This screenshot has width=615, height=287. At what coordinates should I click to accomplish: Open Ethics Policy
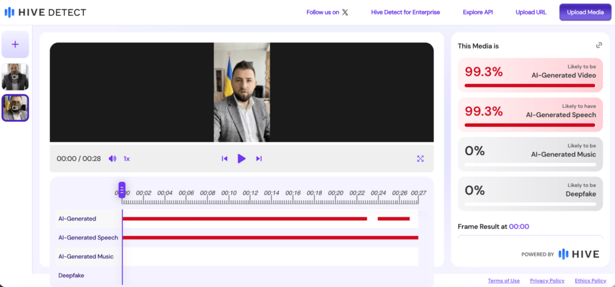pyautogui.click(x=591, y=281)
